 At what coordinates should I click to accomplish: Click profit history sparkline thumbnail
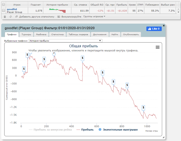tap(57, 11)
